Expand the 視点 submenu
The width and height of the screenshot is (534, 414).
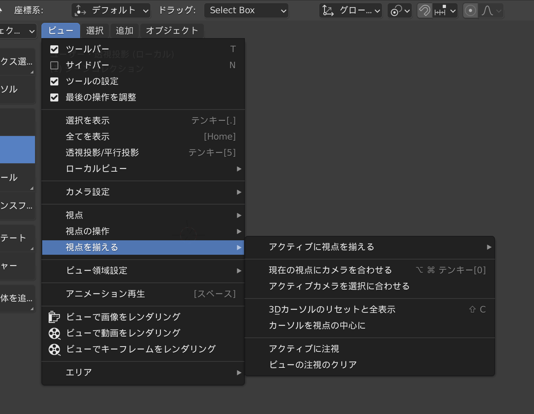point(143,215)
